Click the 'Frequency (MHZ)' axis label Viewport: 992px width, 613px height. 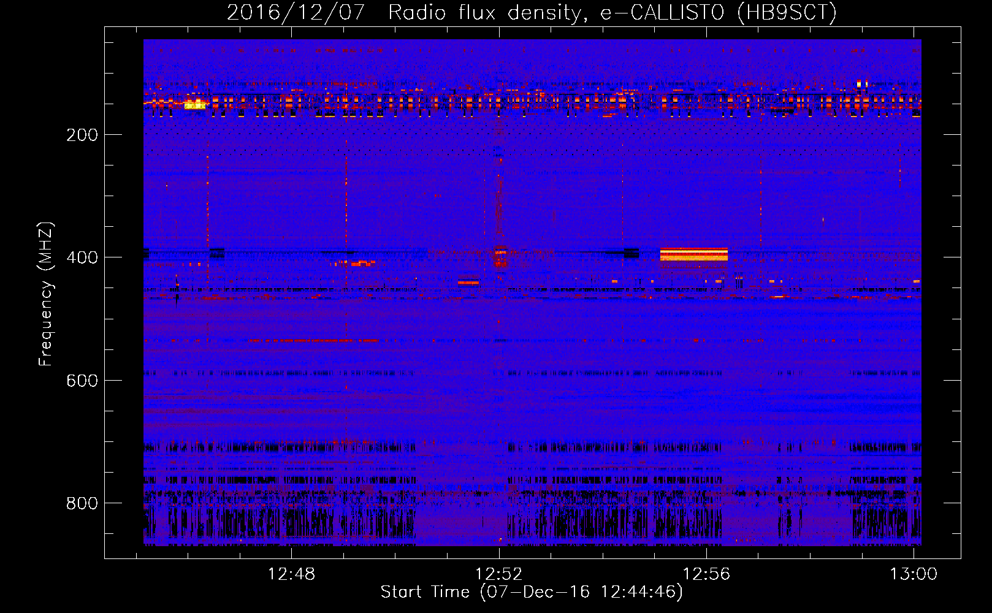coord(46,294)
